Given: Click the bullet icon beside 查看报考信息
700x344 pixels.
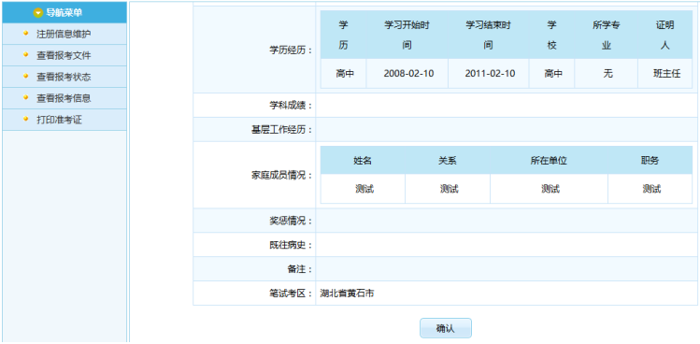Looking at the screenshot, I should click(x=25, y=97).
